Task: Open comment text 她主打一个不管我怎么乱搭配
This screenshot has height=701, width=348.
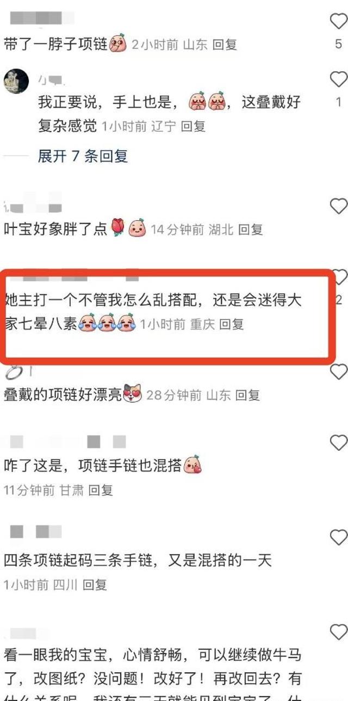Action: coord(153,312)
